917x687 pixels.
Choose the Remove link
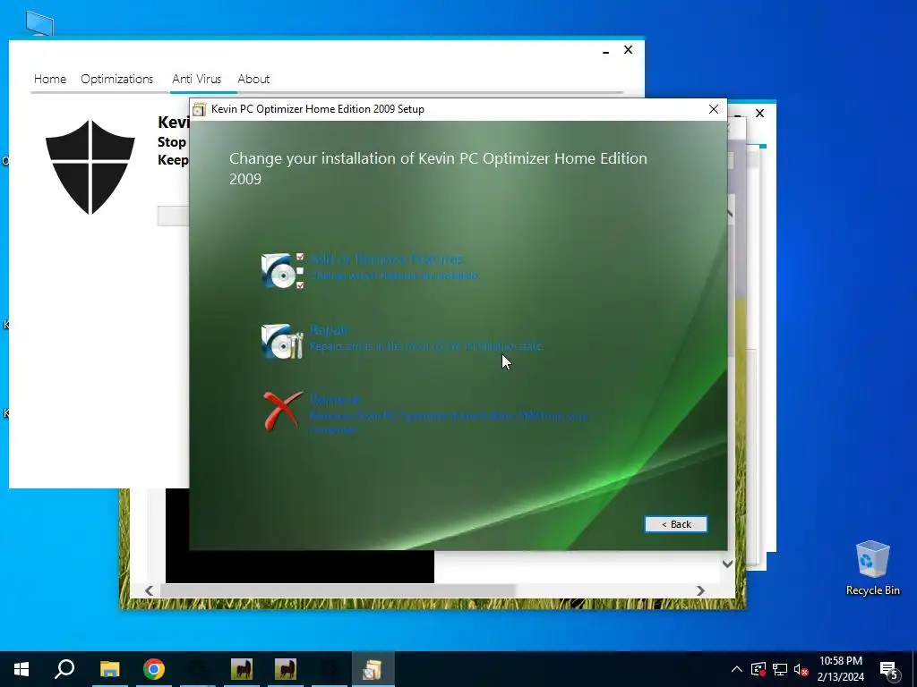tap(335, 400)
